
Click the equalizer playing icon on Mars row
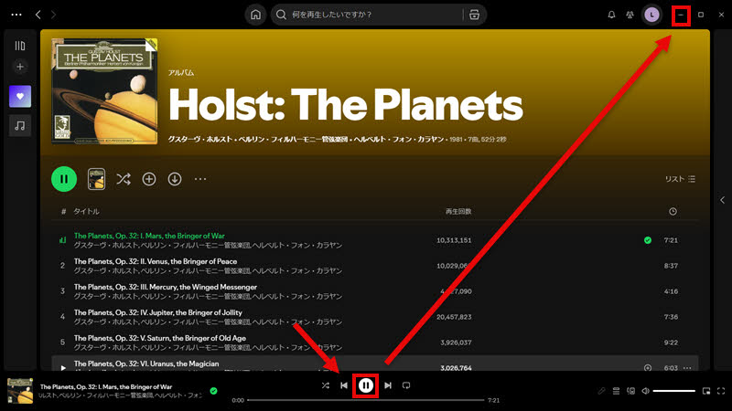[62, 240]
